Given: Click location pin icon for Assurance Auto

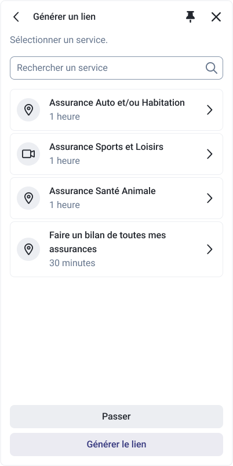Looking at the screenshot, I should [x=28, y=110].
